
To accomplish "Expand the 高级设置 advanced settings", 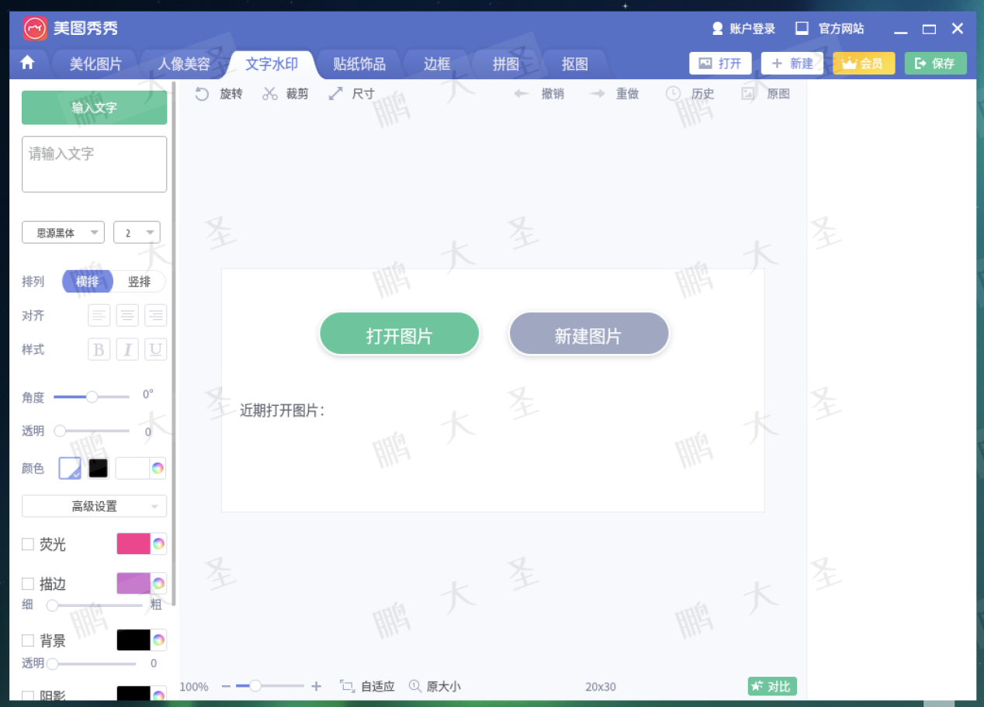I will (95, 506).
